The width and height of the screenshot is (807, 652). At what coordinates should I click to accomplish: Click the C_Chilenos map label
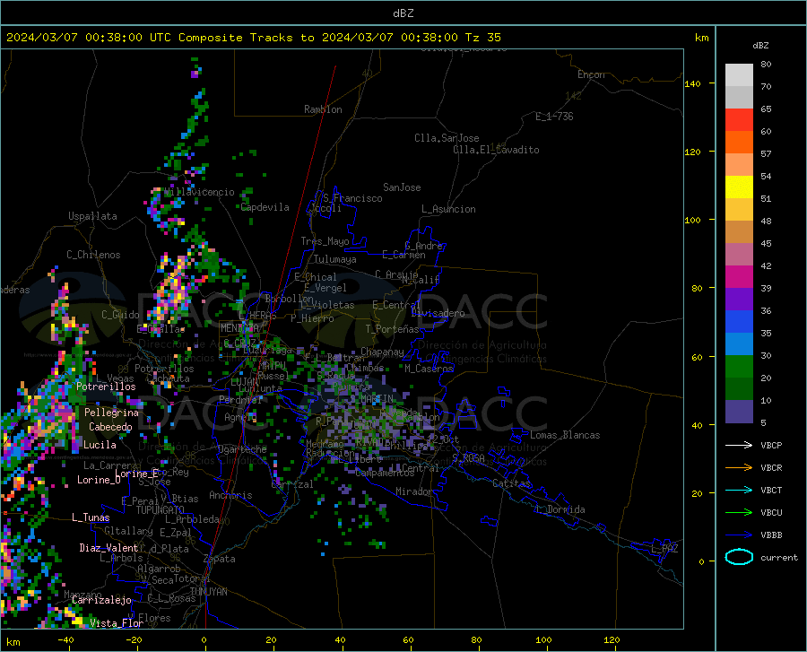point(93,255)
